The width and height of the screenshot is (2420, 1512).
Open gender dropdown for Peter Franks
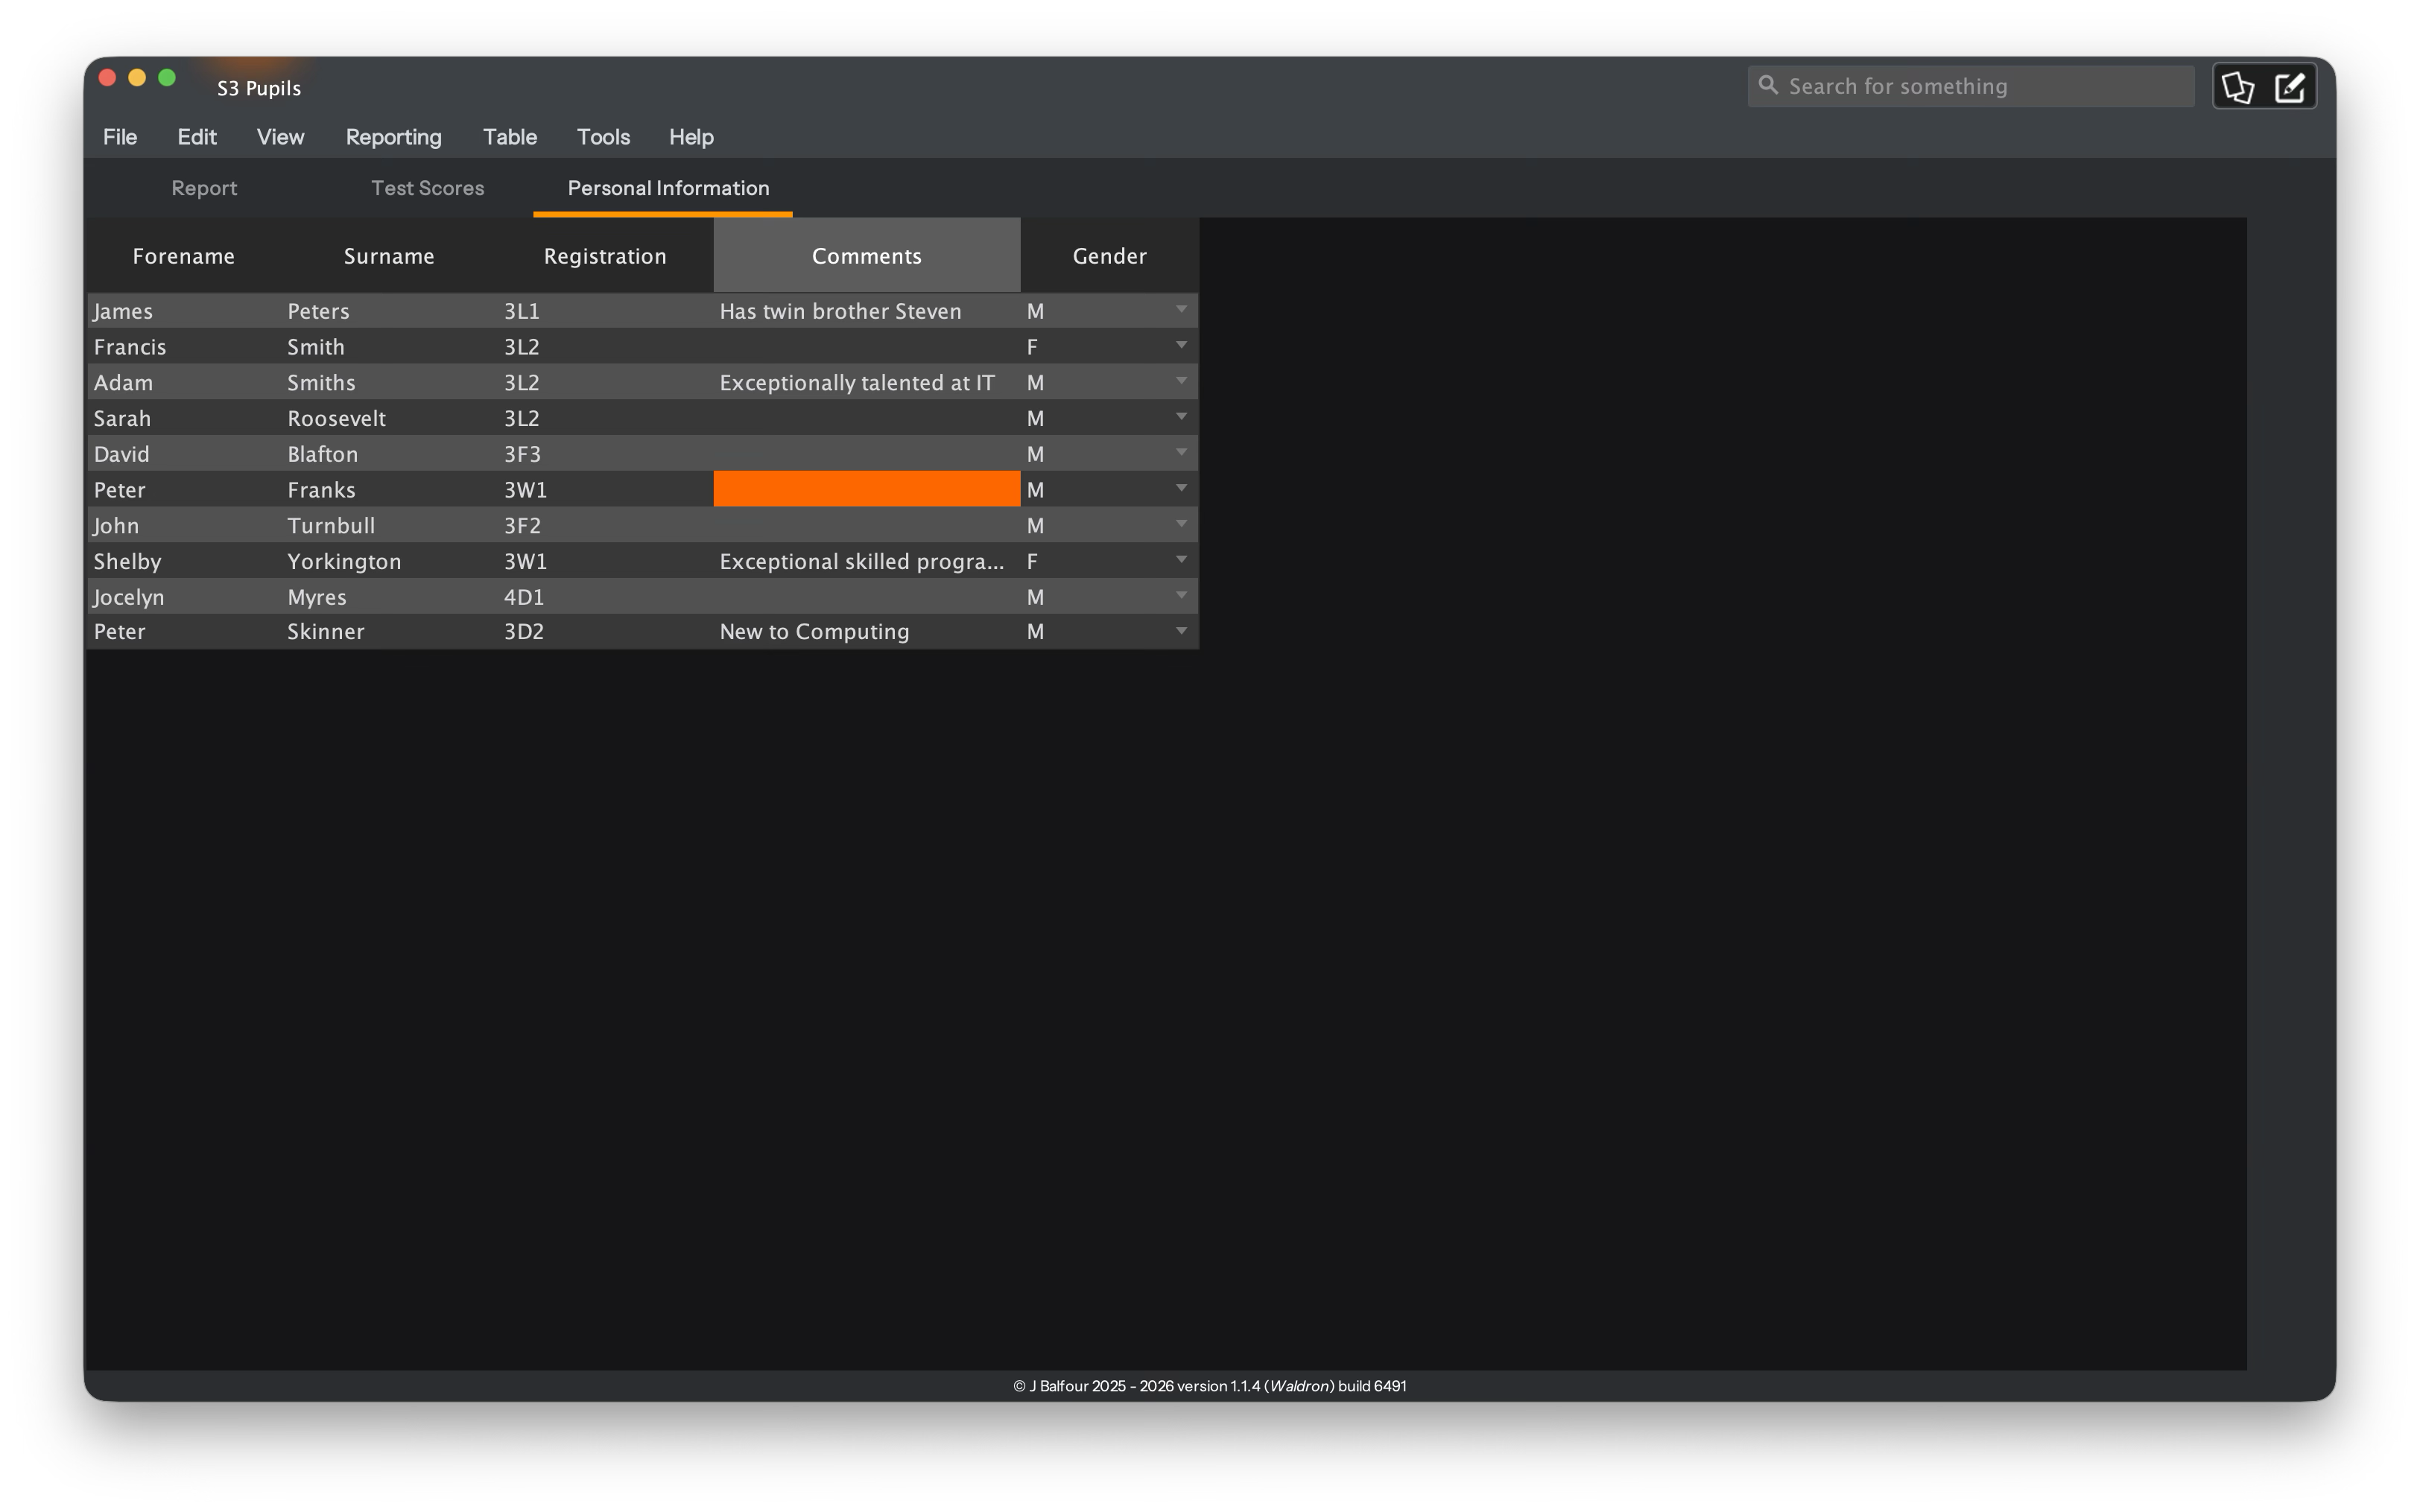click(x=1181, y=489)
